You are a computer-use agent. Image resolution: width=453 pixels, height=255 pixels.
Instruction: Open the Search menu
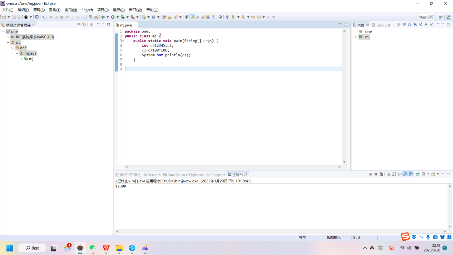click(87, 10)
